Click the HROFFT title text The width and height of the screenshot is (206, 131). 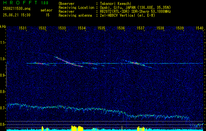[x=20, y=3]
